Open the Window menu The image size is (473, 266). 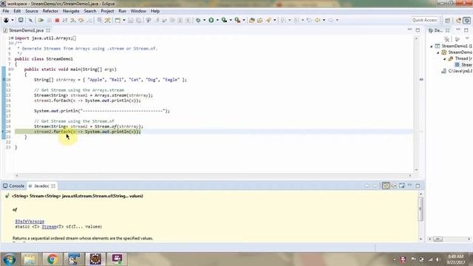tap(138, 11)
